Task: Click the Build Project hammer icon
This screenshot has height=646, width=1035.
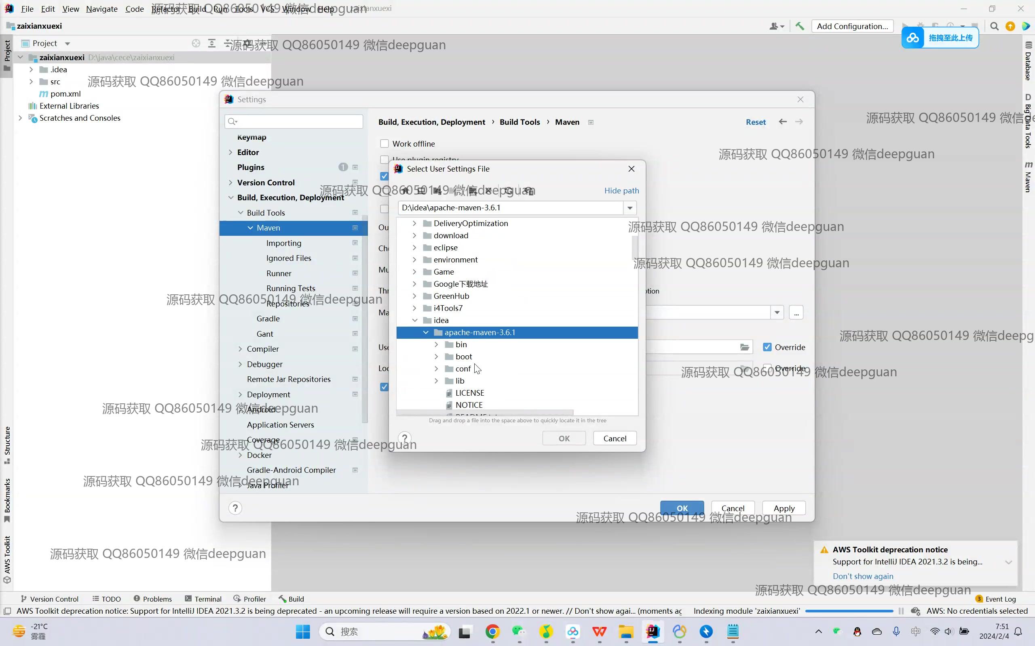Action: point(799,26)
